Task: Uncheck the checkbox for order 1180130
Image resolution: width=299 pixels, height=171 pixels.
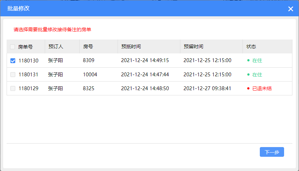Action: pyautogui.click(x=13, y=61)
